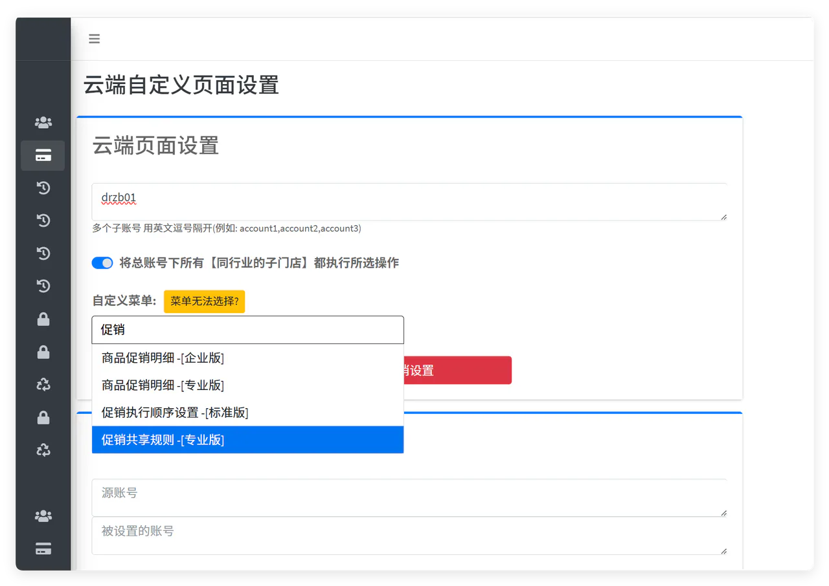
Task: Click the hint text 多个子账号 用英文逗号隔开
Action: coord(227,228)
